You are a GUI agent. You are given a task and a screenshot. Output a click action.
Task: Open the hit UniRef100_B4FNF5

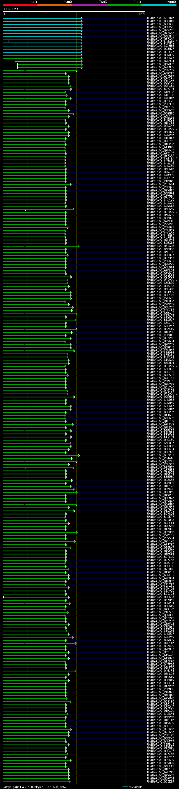click(161, 43)
